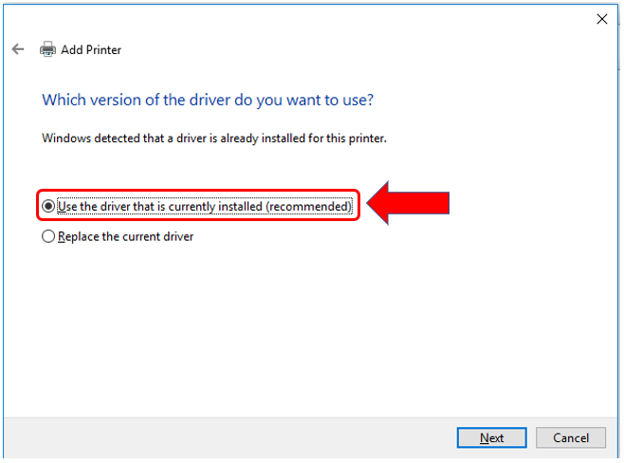
Task: Click the printer icon beside Add Printer
Action: [x=47, y=49]
